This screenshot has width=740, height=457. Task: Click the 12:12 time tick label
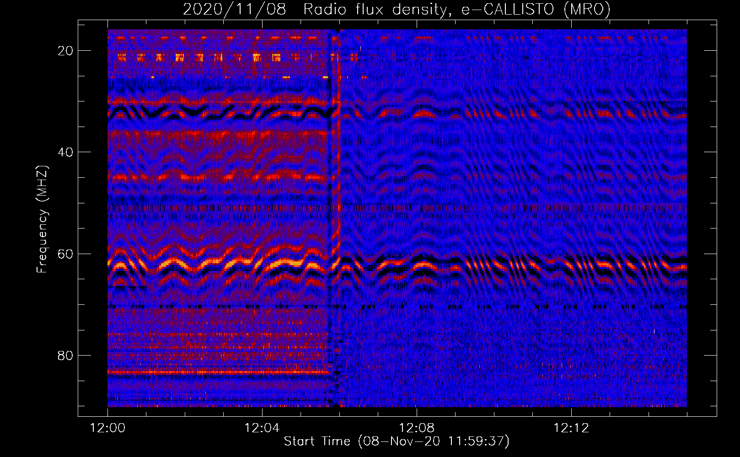click(571, 428)
